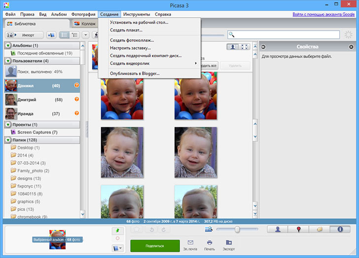The height and width of the screenshot is (258, 359).
Task: Choose Установить на рабочий стол menu item
Action: 149,22
